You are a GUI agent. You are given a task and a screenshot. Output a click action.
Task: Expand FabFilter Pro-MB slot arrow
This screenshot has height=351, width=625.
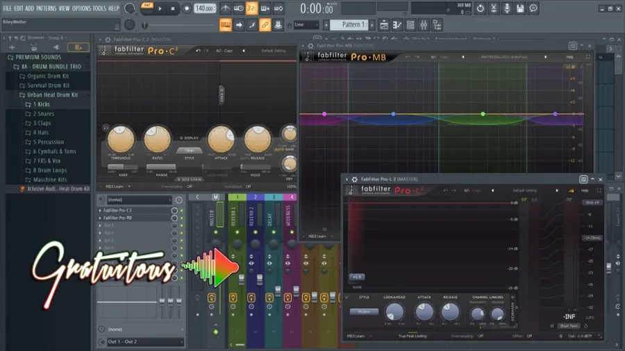[x=100, y=218]
